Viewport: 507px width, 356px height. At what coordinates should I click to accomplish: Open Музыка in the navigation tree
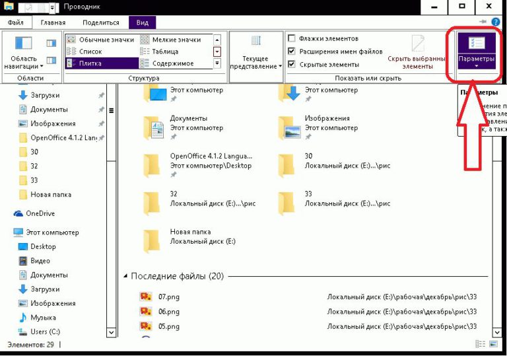(x=37, y=318)
